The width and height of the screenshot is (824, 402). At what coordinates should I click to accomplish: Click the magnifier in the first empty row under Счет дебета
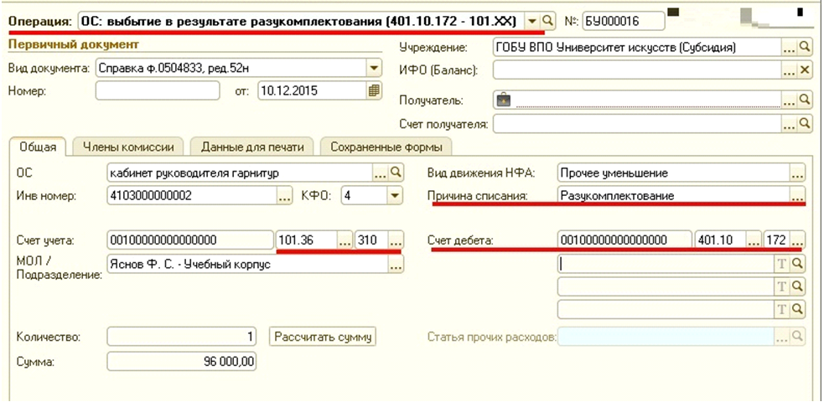(797, 263)
